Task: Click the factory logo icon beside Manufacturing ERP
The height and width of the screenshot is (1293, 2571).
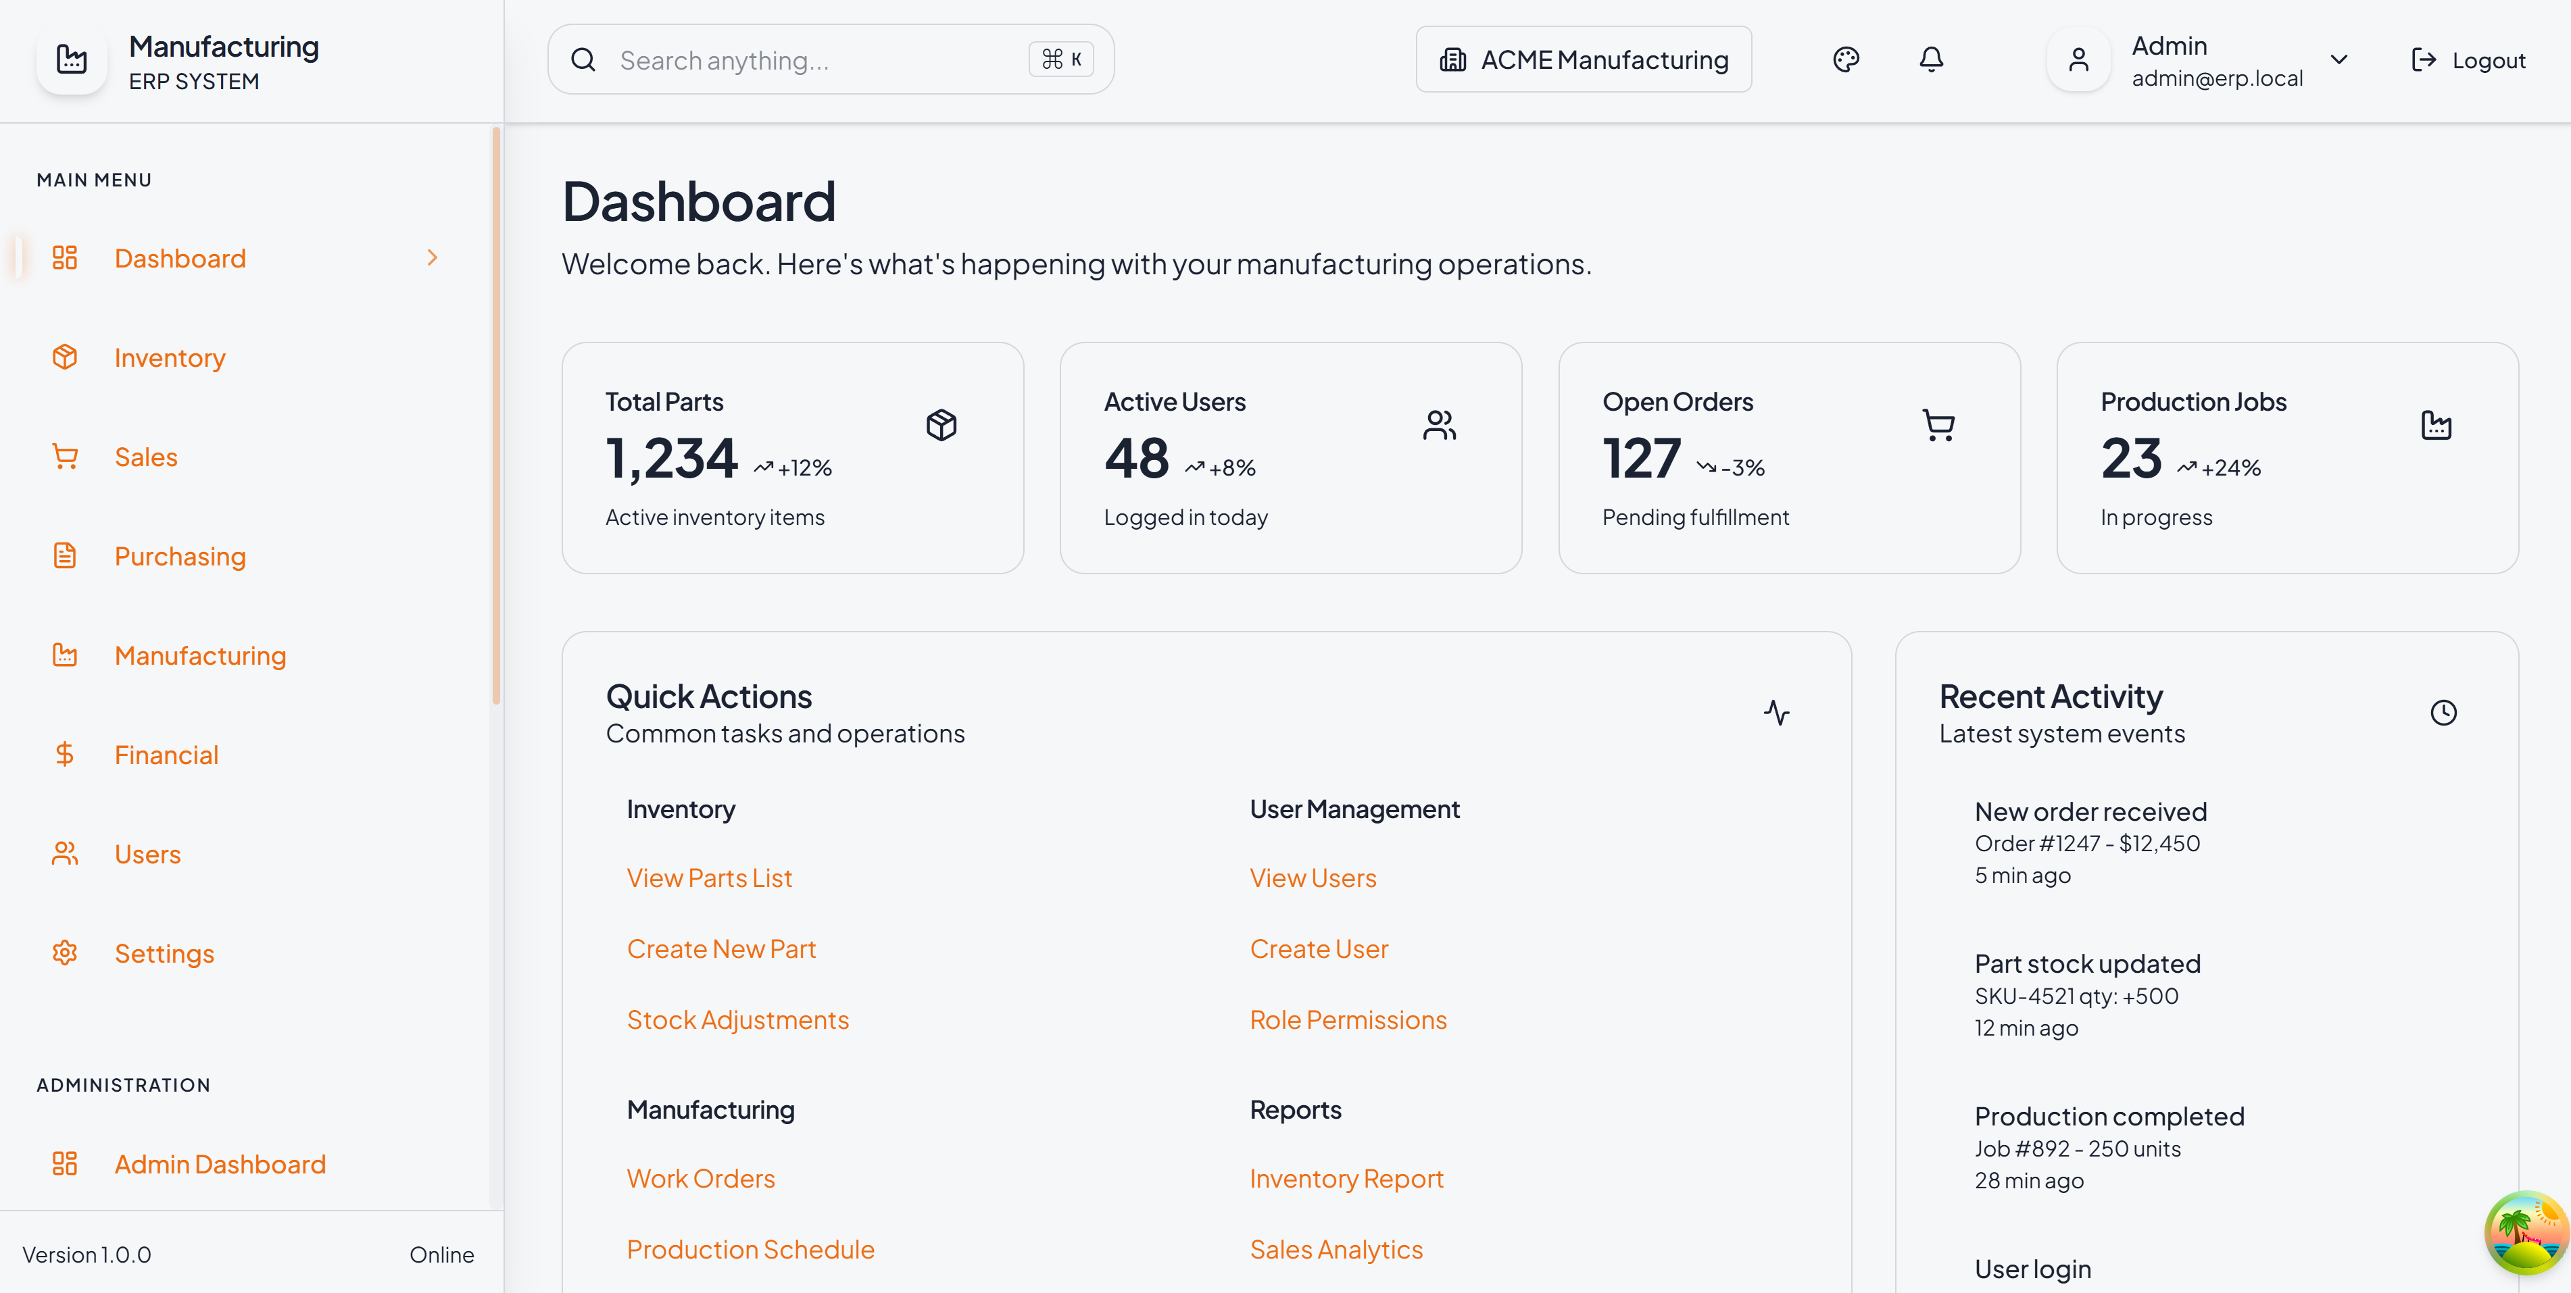Action: coord(72,60)
